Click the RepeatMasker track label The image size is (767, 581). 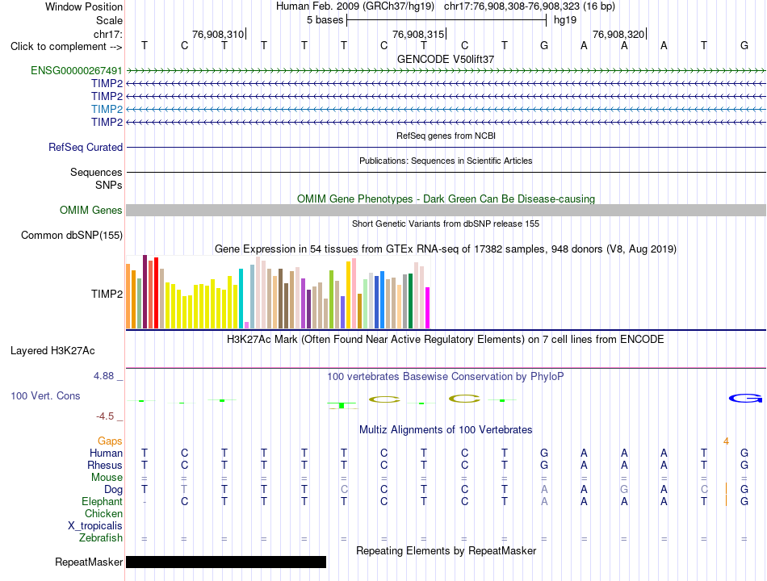point(89,562)
